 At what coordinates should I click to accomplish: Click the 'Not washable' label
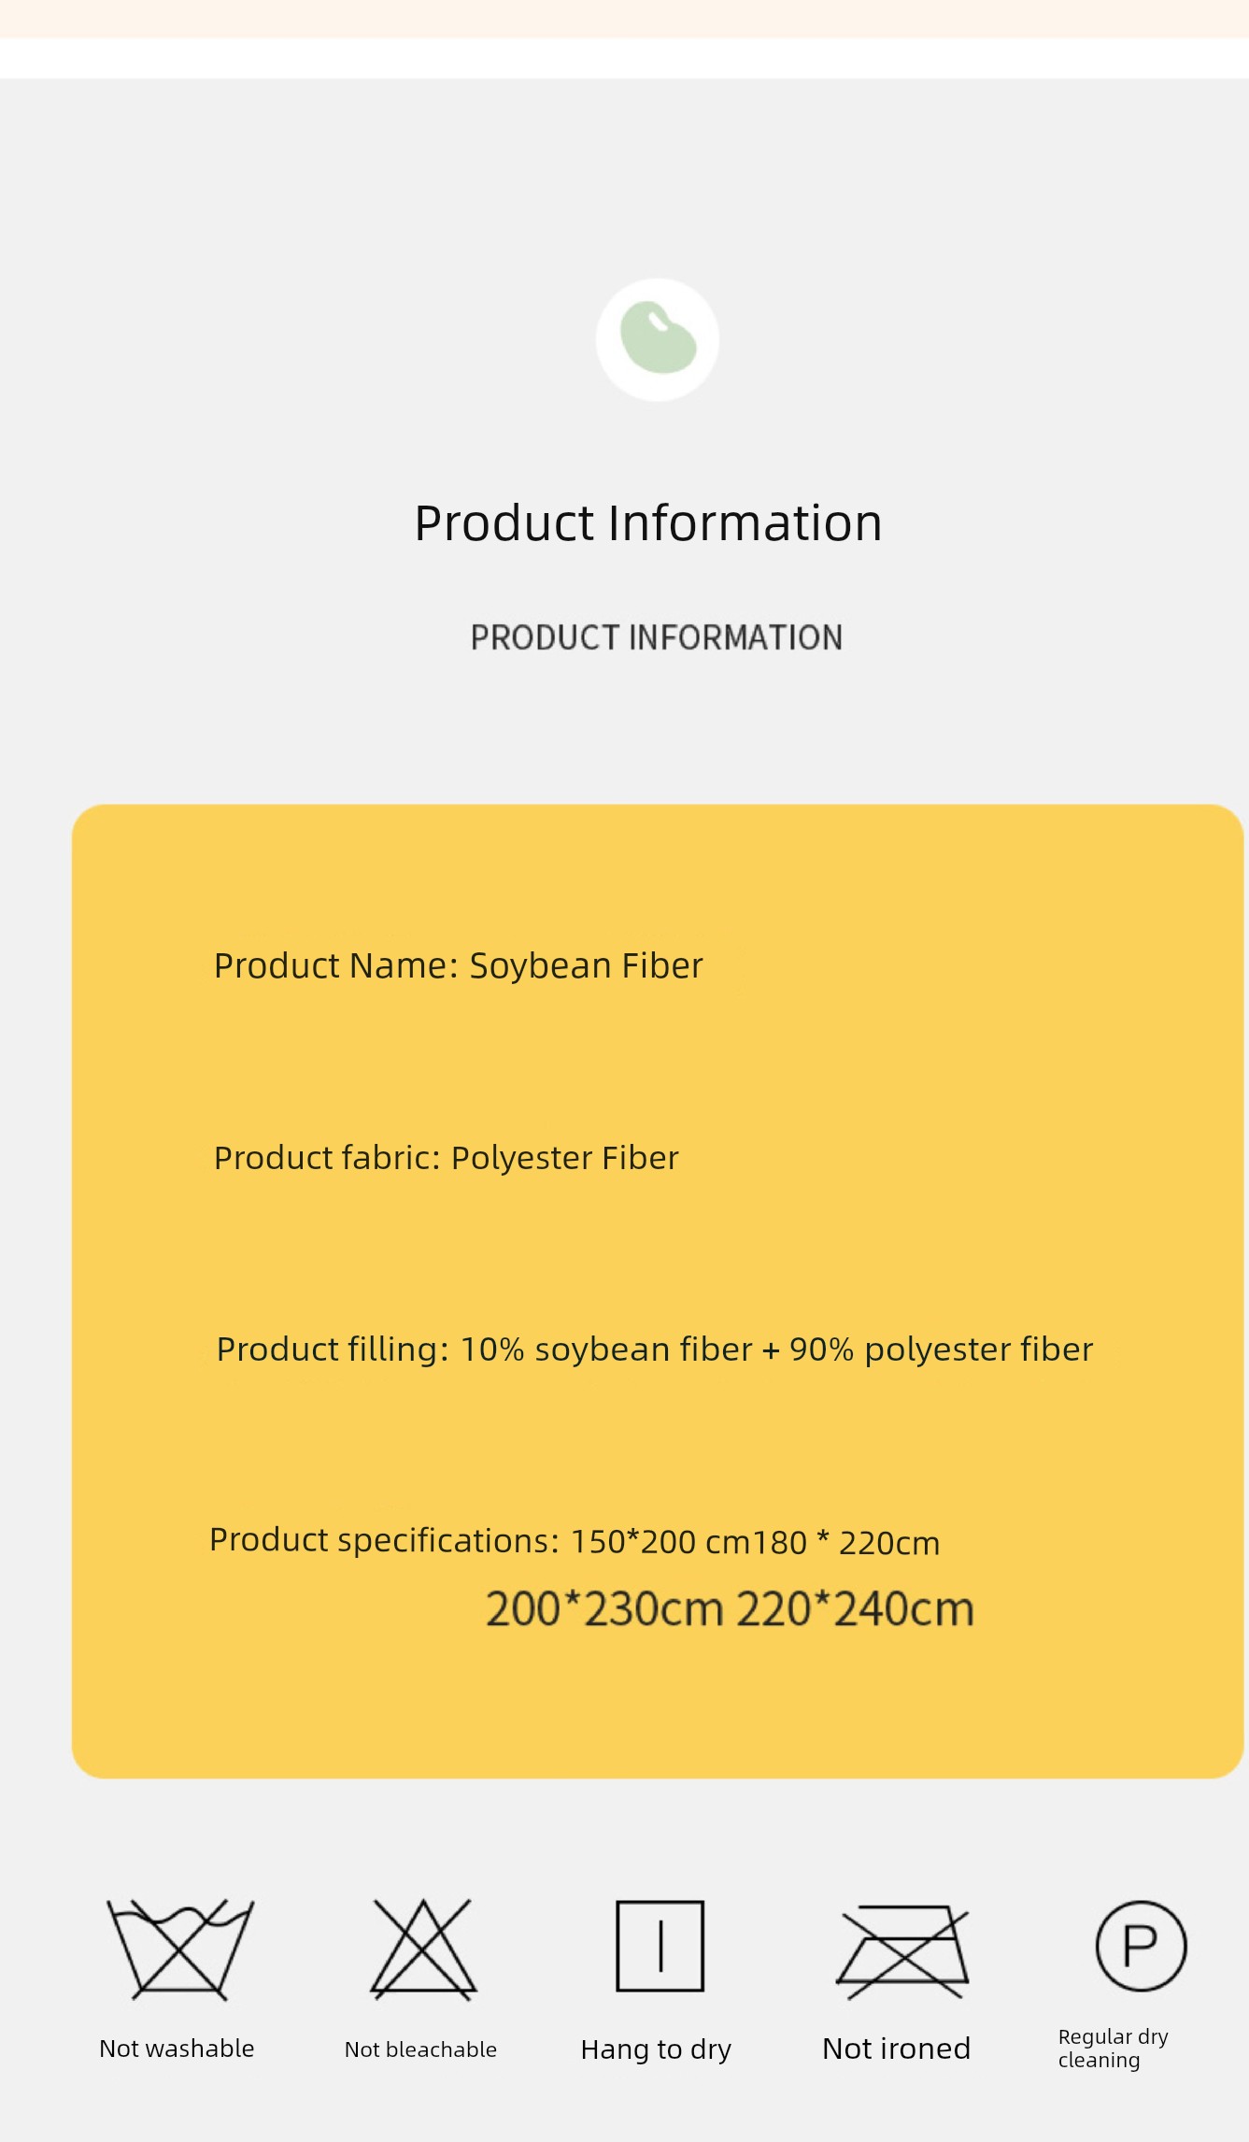(x=177, y=2049)
